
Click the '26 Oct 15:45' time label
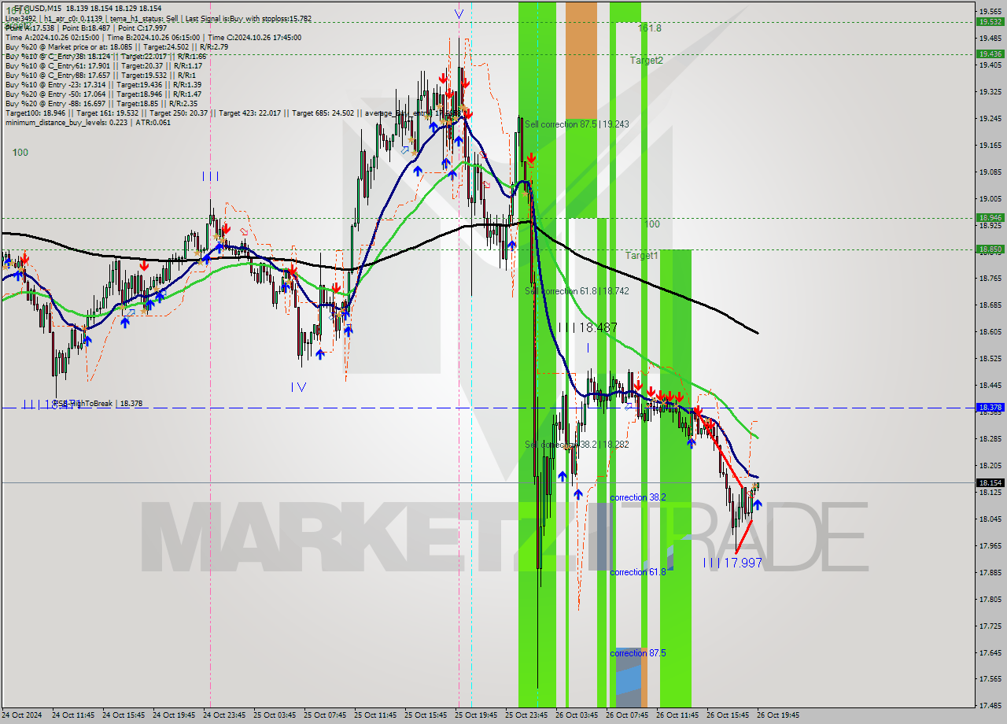(728, 715)
